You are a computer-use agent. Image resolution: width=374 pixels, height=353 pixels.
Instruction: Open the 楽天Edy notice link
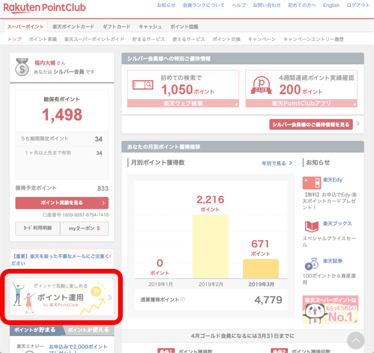(x=332, y=180)
